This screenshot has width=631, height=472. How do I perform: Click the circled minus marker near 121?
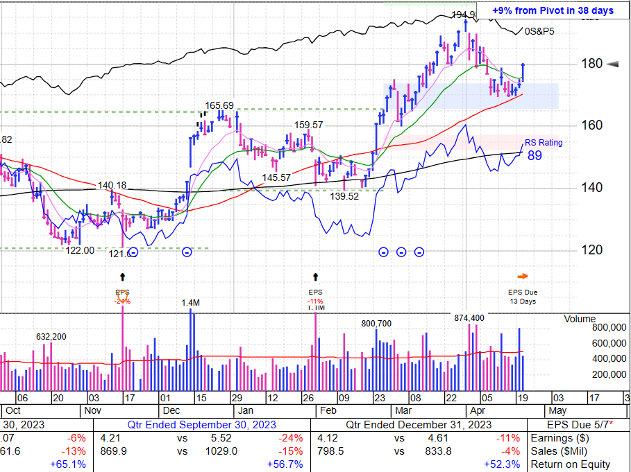[132, 252]
